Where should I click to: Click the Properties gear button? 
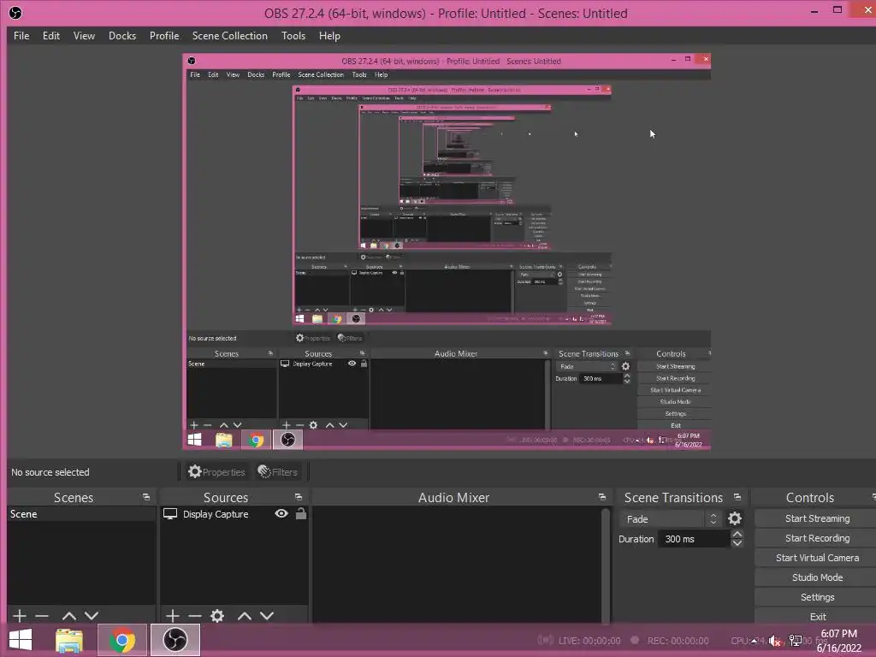(216, 472)
